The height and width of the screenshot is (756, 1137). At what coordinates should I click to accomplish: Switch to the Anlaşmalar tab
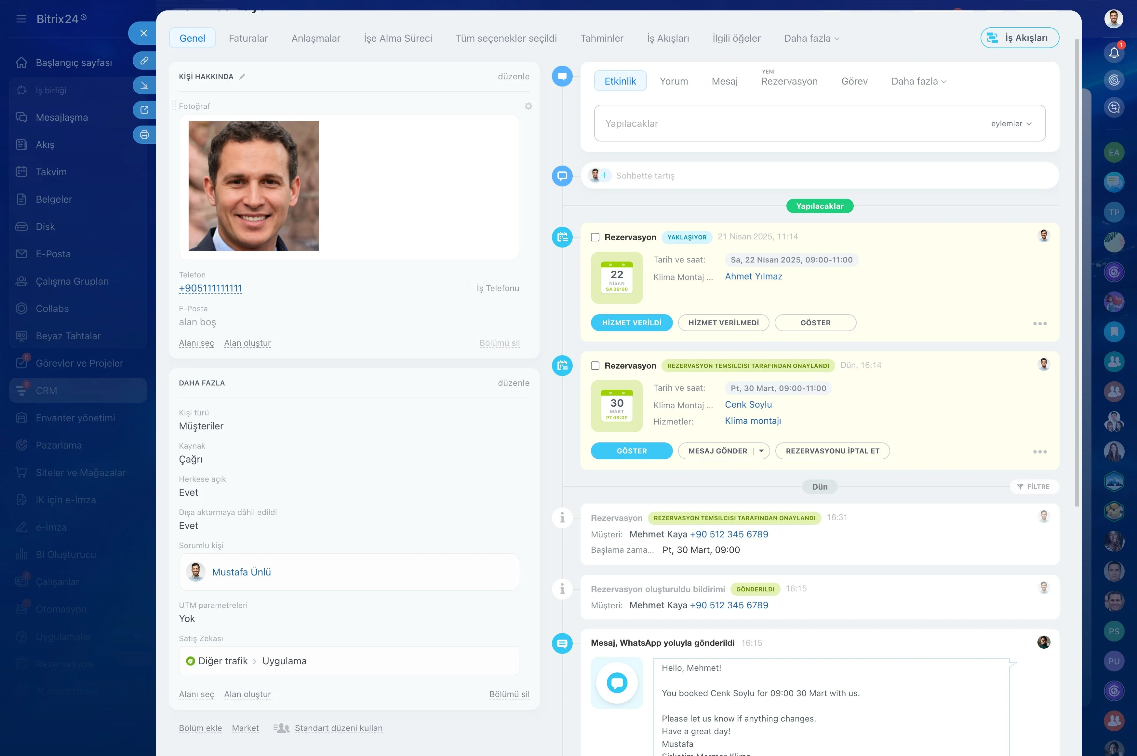(316, 38)
